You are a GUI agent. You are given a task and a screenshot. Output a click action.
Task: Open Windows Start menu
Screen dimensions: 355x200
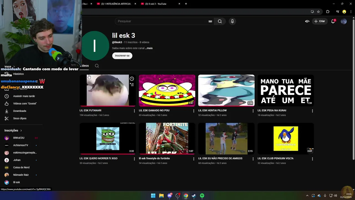pos(153,196)
